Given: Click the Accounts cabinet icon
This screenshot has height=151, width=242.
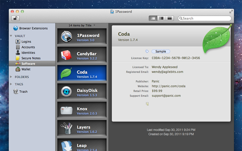Looking at the screenshot, I should click(x=18, y=47).
